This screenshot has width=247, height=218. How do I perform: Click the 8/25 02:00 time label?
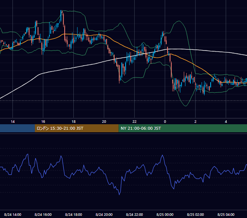pos(195,214)
